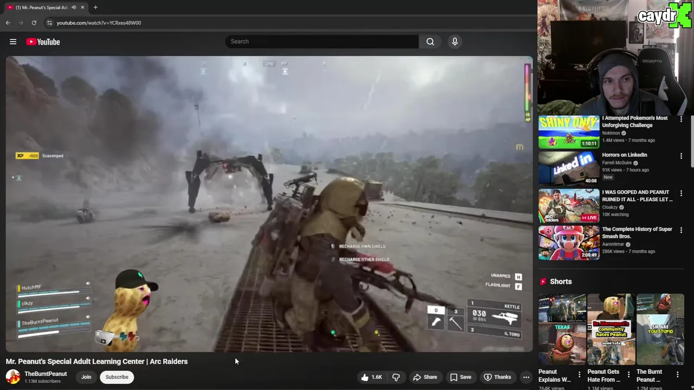Open the Peanut Explains short thumbnail

(562, 329)
